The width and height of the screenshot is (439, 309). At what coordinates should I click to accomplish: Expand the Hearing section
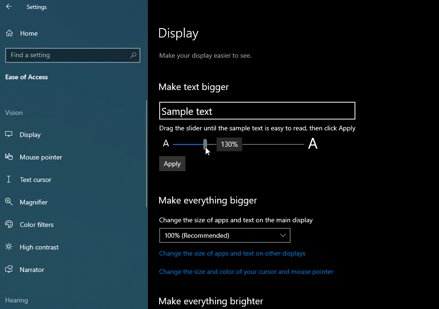[16, 300]
